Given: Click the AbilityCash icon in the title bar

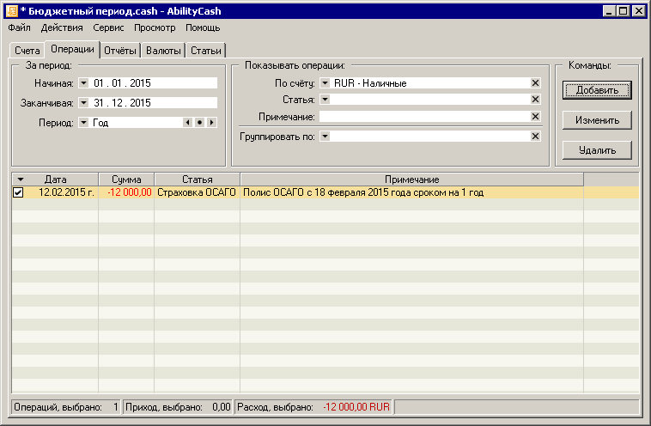Looking at the screenshot, I should tap(11, 10).
